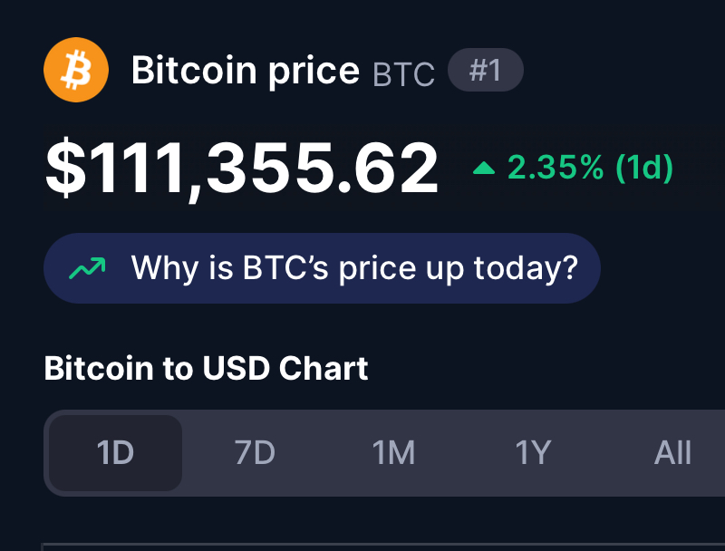Click the Bitcoin to USD Chart heading
Image resolution: width=725 pixels, height=551 pixels.
[x=207, y=369]
